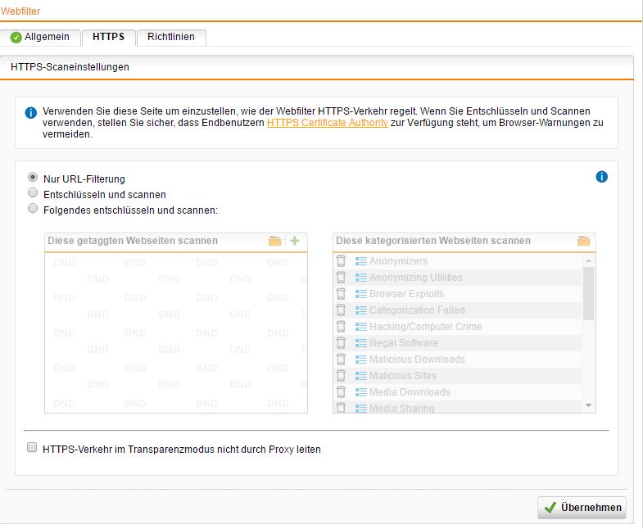The height and width of the screenshot is (529, 643).
Task: Open folder icon in categorized websites panel
Action: coord(583,241)
